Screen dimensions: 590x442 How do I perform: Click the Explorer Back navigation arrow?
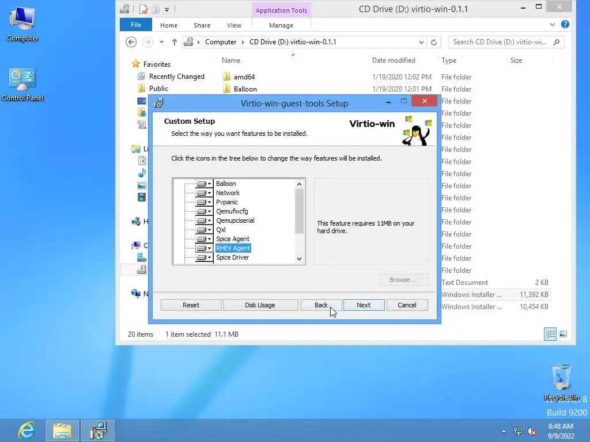(x=131, y=42)
